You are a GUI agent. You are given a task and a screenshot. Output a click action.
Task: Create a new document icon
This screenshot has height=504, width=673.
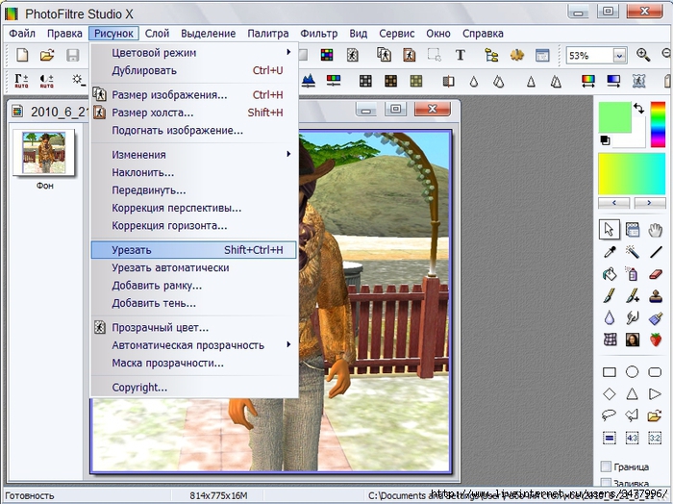(22, 55)
